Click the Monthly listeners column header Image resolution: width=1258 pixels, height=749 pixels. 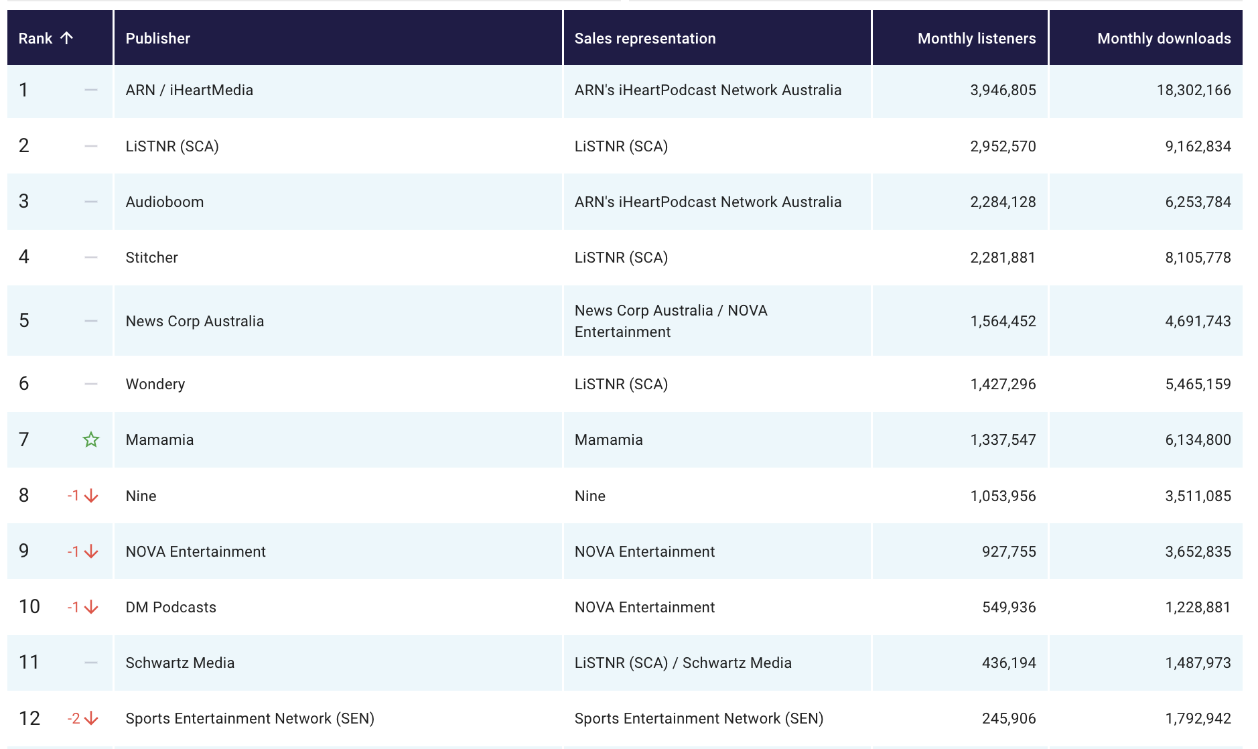point(960,38)
